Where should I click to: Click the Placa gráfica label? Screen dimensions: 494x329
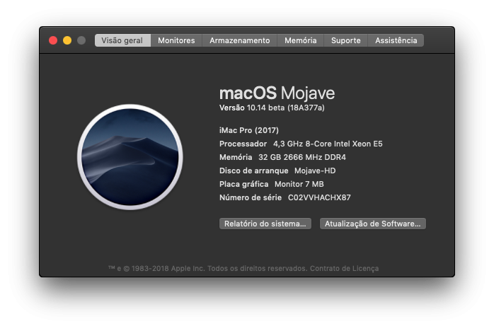pyautogui.click(x=244, y=184)
